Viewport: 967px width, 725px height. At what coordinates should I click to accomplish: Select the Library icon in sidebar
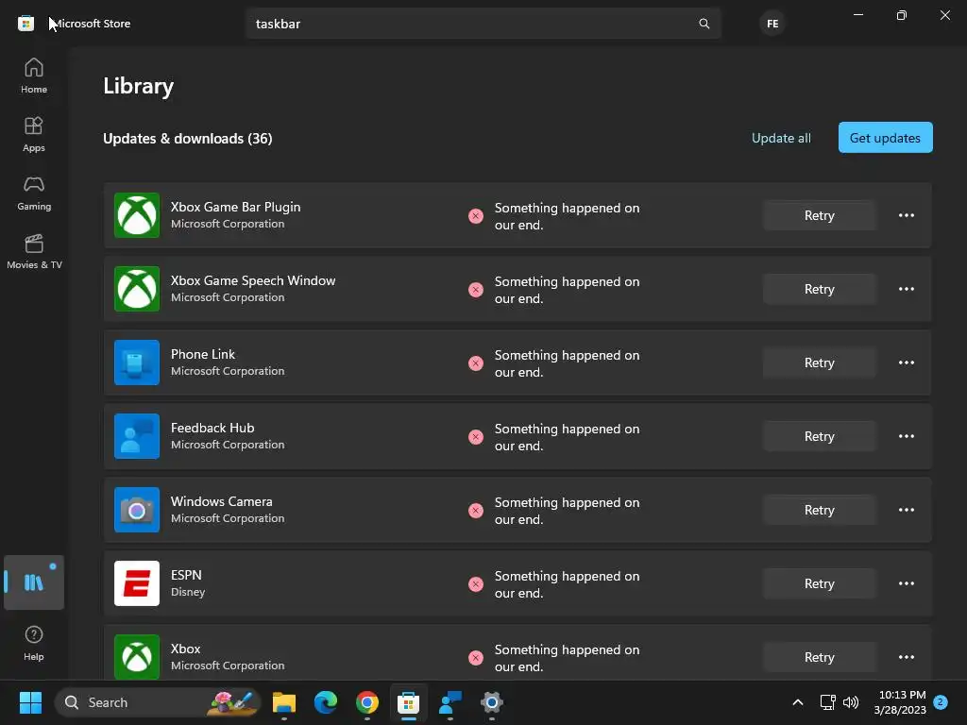(x=34, y=582)
